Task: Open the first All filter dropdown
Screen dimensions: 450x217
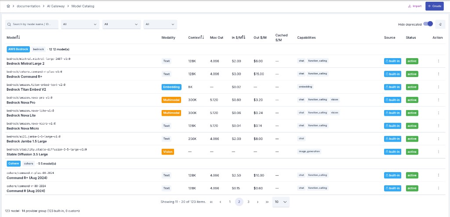Action: click(x=80, y=25)
